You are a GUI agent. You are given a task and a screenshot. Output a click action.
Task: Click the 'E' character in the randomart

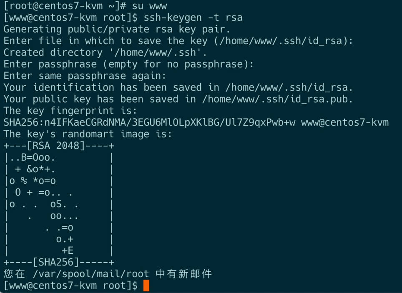(70, 251)
